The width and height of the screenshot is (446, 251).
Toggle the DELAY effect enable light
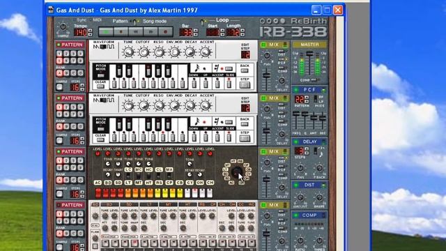pyautogui.click(x=295, y=142)
